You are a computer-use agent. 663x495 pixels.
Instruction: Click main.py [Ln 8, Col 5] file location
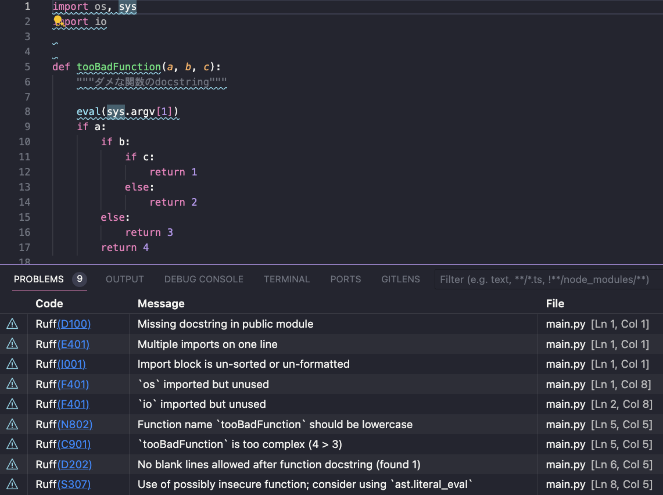tap(599, 485)
